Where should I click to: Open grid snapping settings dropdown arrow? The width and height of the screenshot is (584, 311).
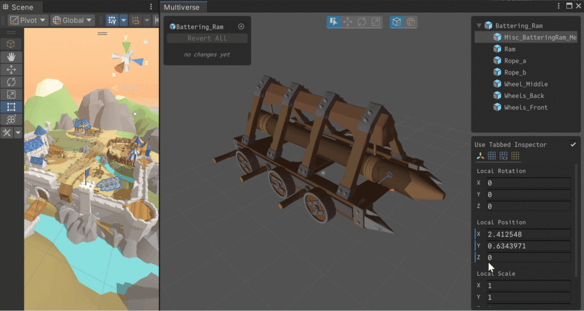point(124,20)
